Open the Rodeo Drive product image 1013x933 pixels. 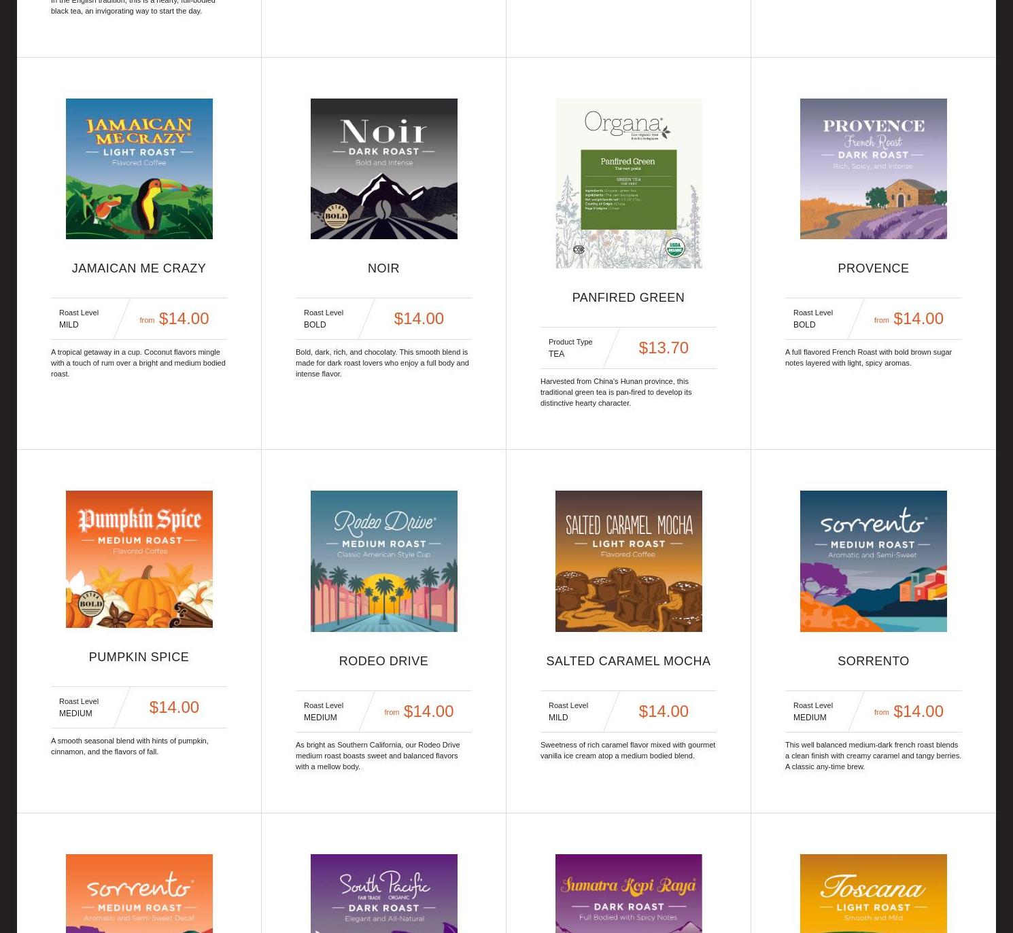point(383,561)
